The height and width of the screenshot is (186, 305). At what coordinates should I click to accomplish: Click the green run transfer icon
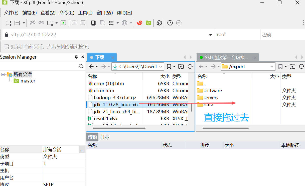coord(63,23)
